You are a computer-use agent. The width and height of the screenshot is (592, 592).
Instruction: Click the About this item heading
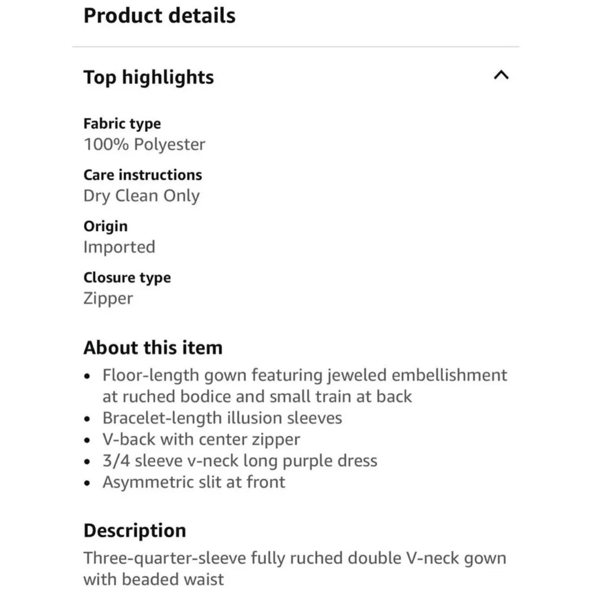click(x=153, y=347)
